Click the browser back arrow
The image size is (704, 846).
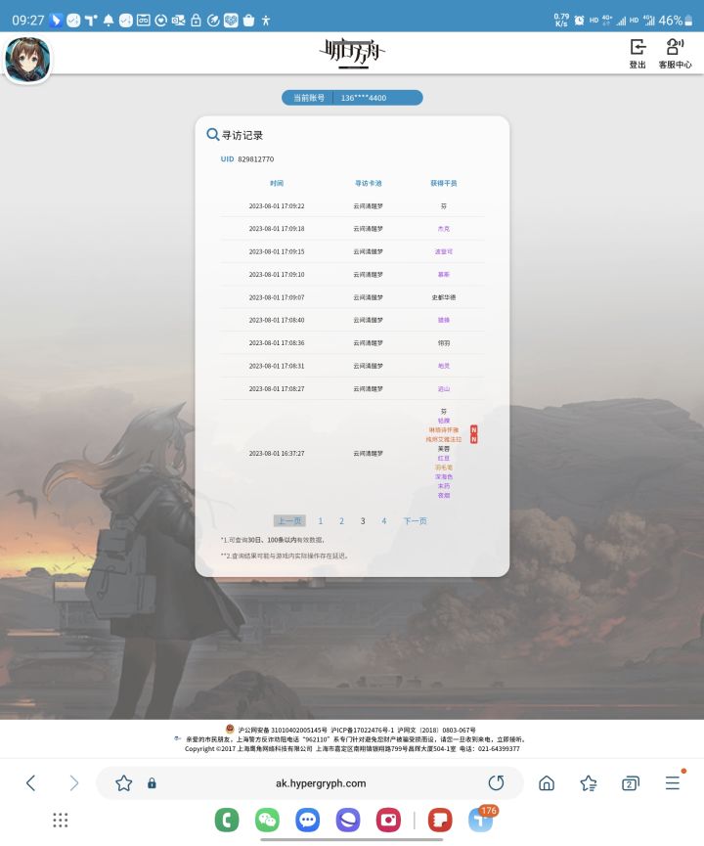[30, 782]
